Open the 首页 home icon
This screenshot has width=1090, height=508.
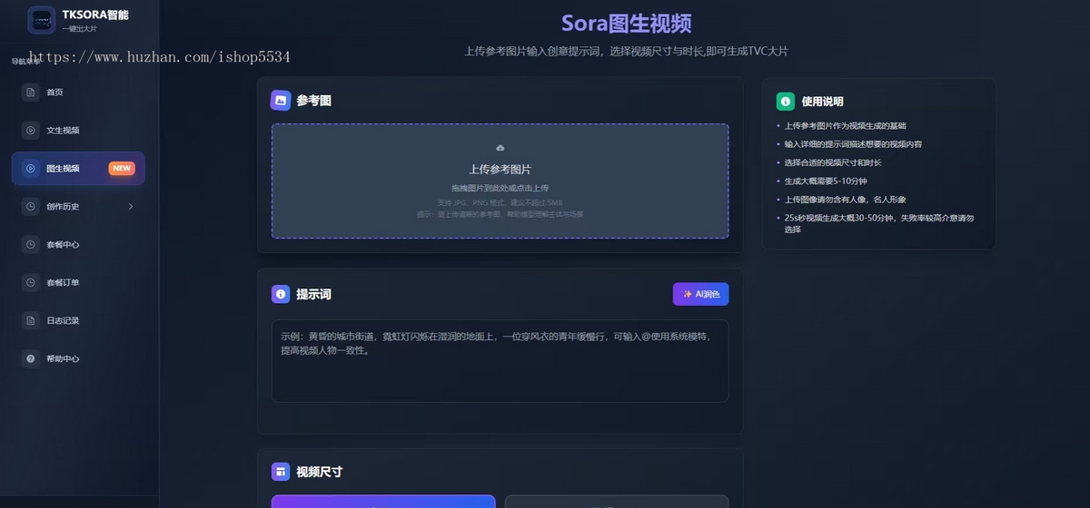(31, 93)
